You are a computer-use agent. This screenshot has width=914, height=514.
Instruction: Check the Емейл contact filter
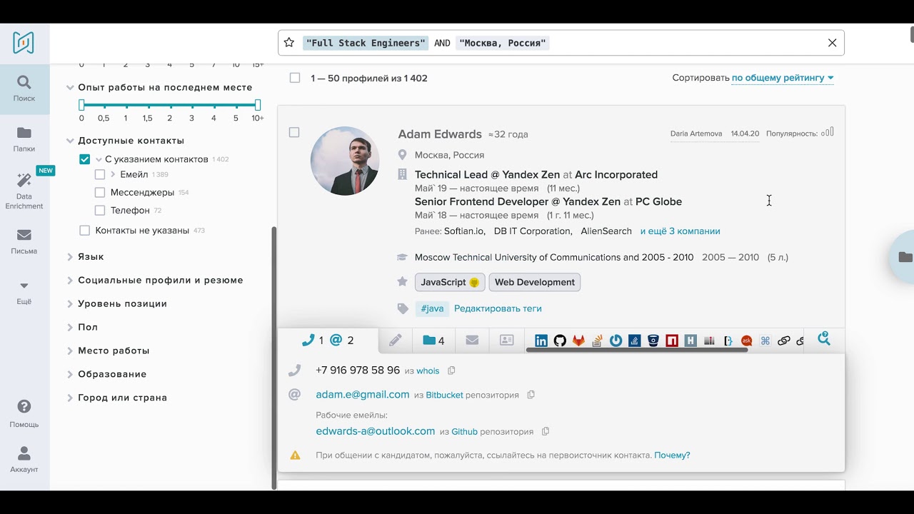click(x=100, y=174)
